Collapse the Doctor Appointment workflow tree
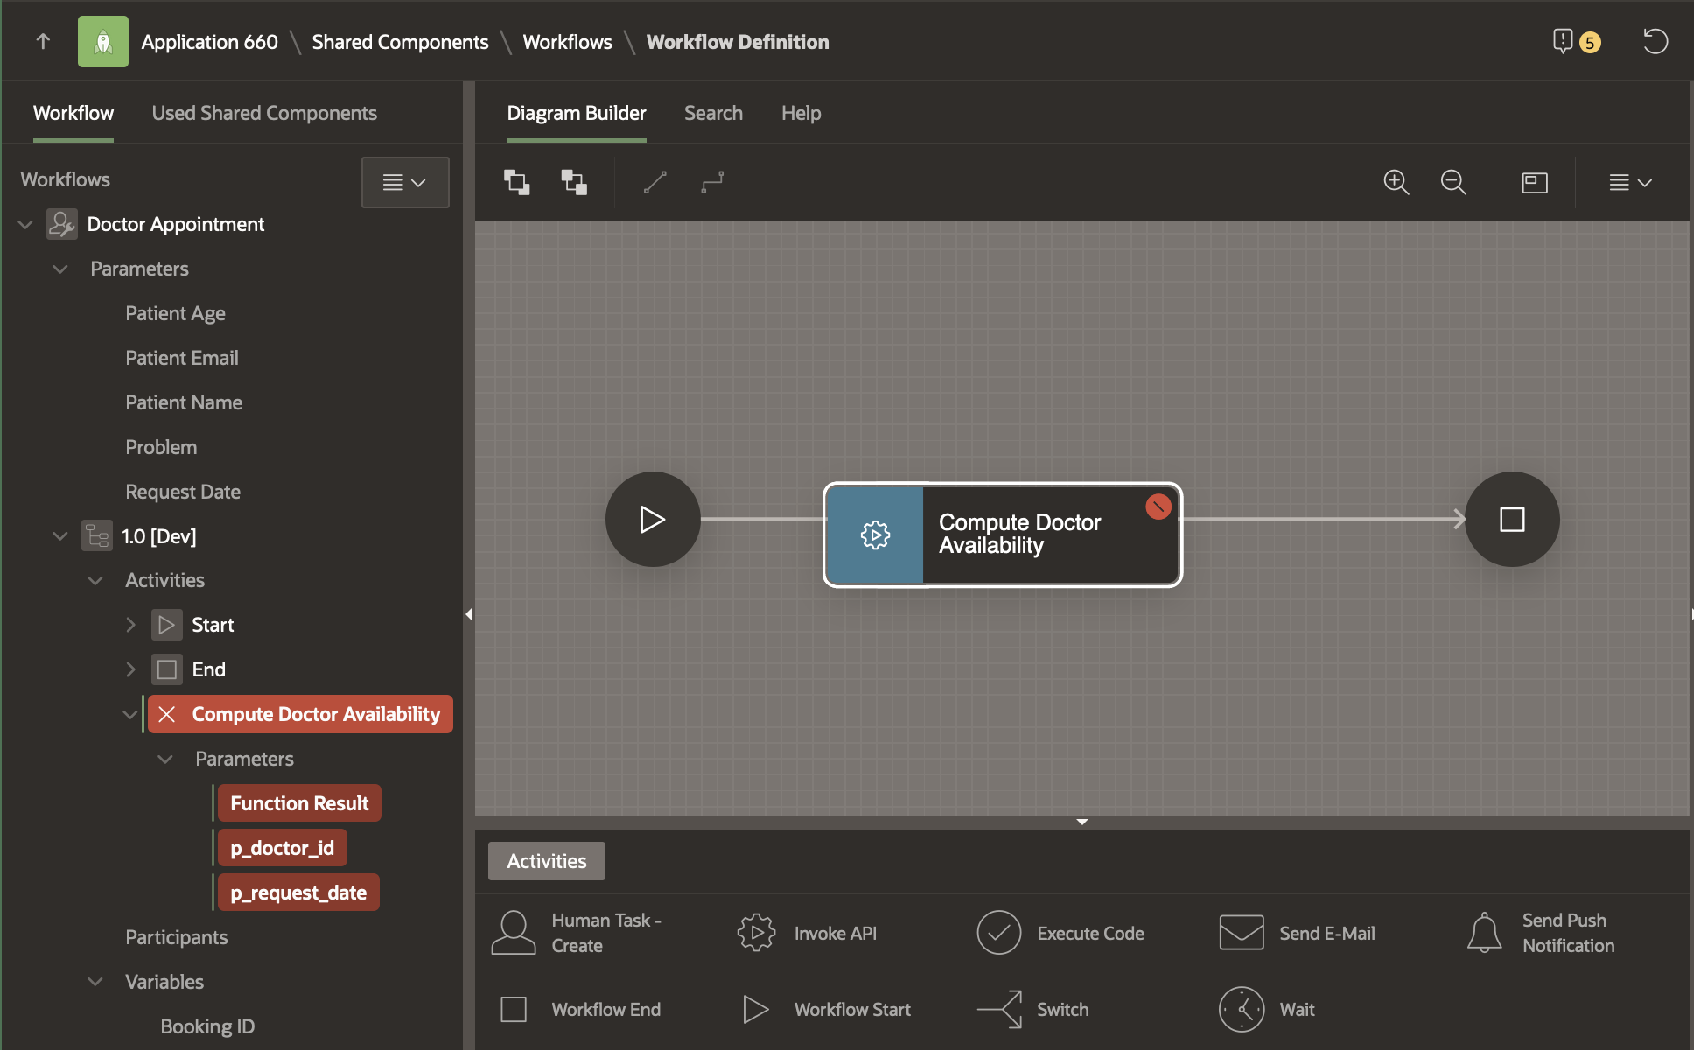This screenshot has width=1694, height=1050. [25, 225]
